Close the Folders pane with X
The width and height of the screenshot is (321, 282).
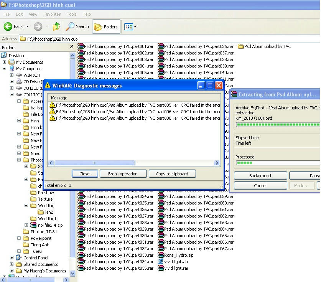72,46
